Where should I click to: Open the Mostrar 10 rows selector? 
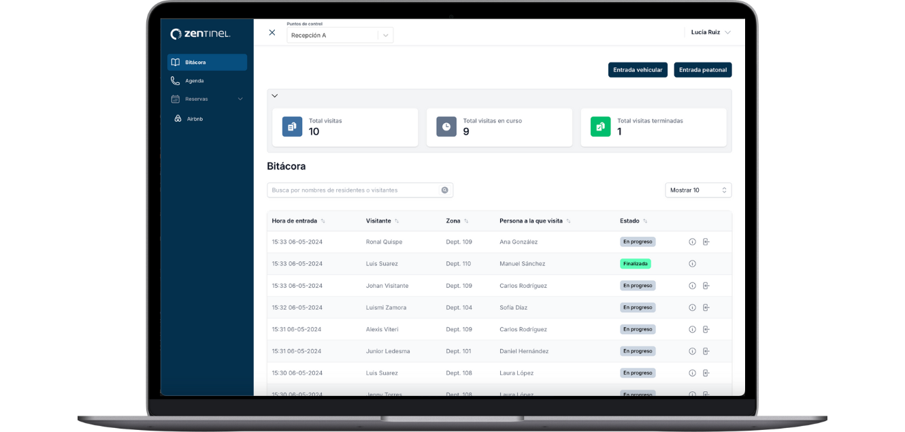point(698,190)
